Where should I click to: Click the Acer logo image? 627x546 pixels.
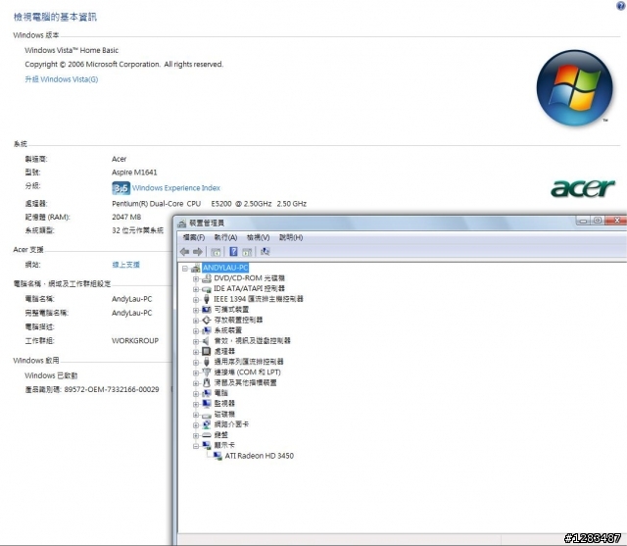pyautogui.click(x=583, y=188)
